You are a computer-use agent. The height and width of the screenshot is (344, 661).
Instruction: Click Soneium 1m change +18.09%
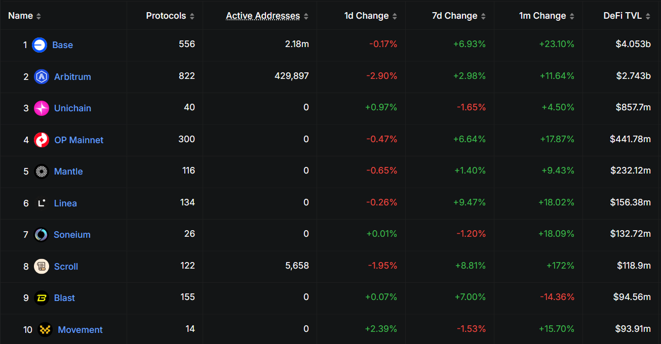[x=557, y=234]
